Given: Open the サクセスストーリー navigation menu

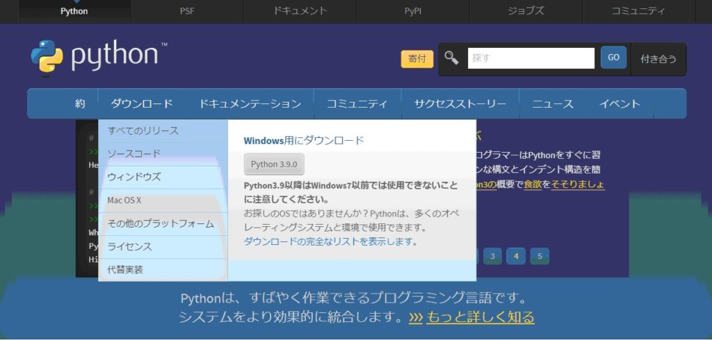Looking at the screenshot, I should point(460,104).
